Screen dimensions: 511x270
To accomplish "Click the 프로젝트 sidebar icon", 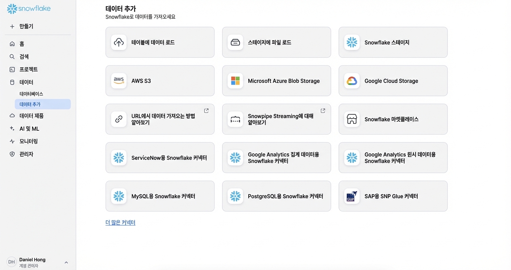I will (x=12, y=69).
